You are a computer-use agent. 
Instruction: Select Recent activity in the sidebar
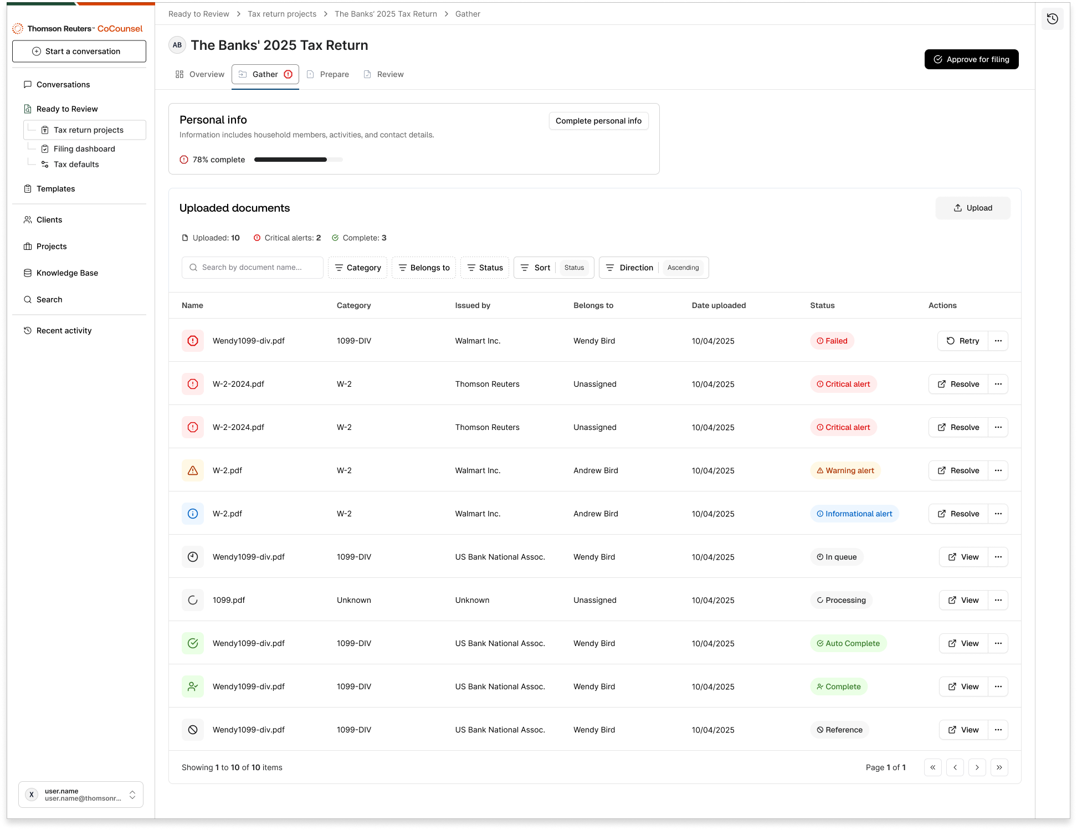[63, 330]
